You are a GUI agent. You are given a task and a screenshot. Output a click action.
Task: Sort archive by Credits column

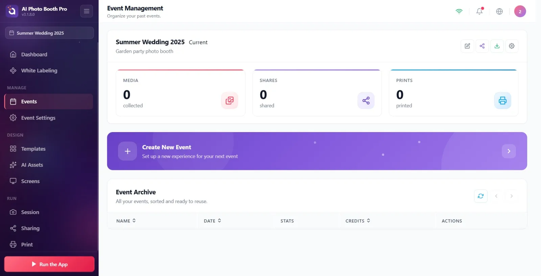(358, 221)
